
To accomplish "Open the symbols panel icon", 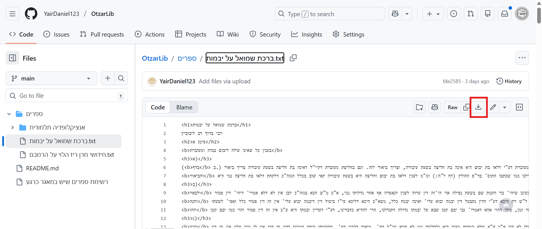I will (519, 107).
